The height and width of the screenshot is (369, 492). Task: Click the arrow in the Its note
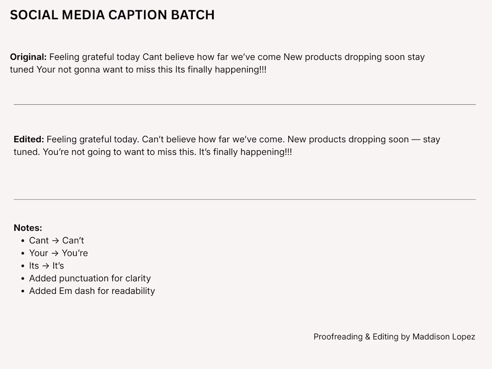(46, 266)
